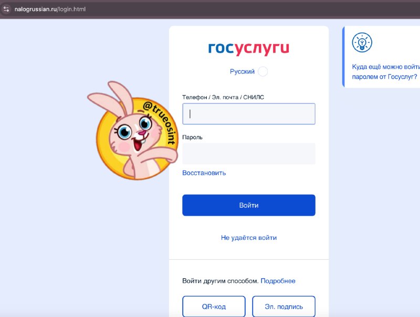Click the Пароль label text

192,138
